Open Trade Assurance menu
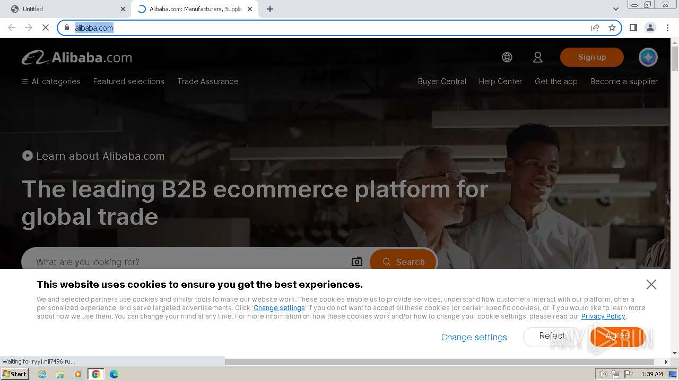679x381 pixels. [x=208, y=81]
